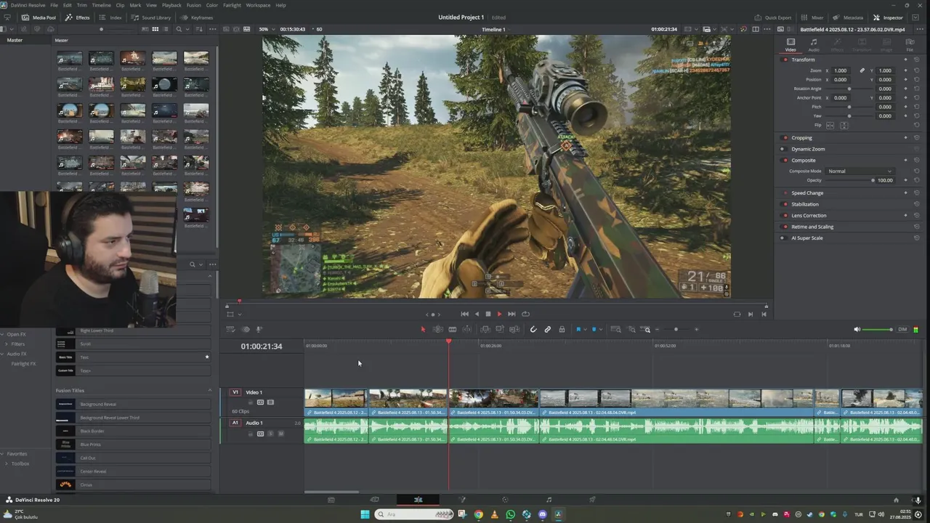Toggle the Composite section switch
930x523 pixels.
[785, 160]
